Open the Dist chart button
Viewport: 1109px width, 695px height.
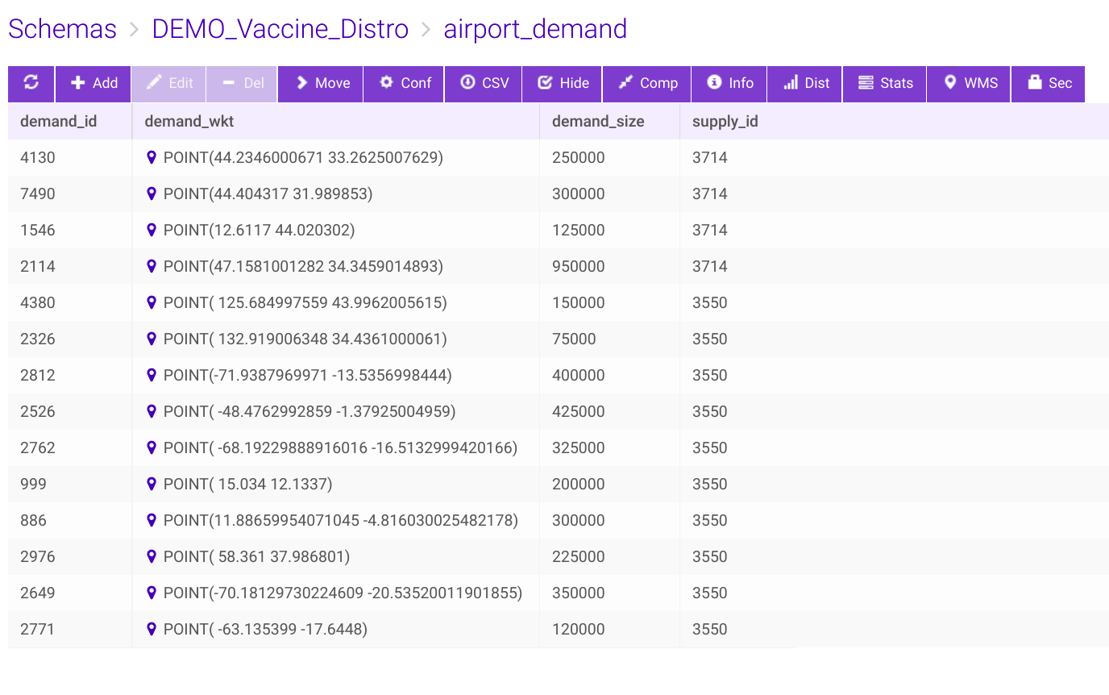805,83
